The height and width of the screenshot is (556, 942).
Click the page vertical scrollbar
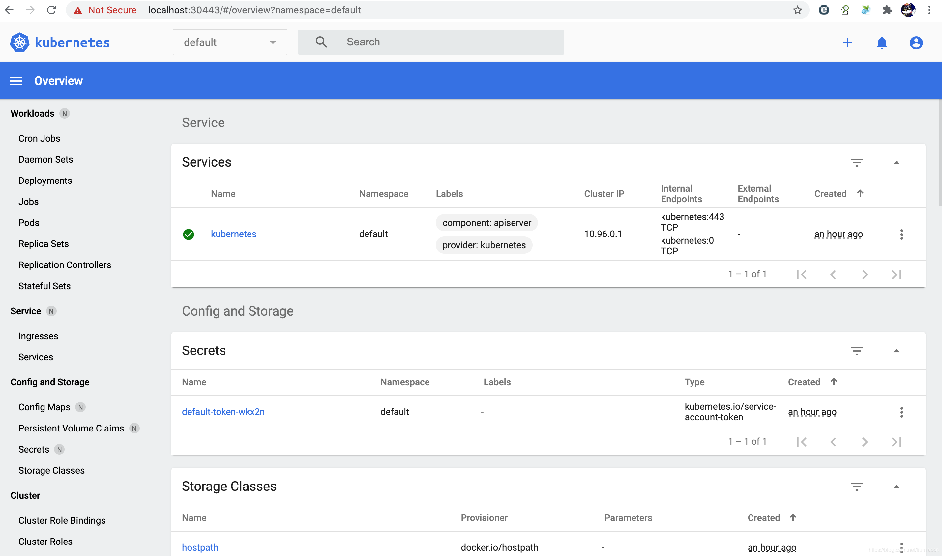[940, 153]
